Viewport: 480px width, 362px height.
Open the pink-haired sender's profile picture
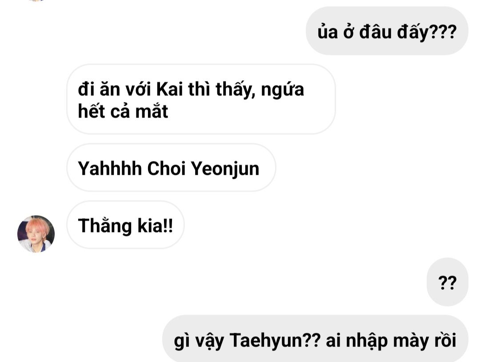click(x=36, y=234)
